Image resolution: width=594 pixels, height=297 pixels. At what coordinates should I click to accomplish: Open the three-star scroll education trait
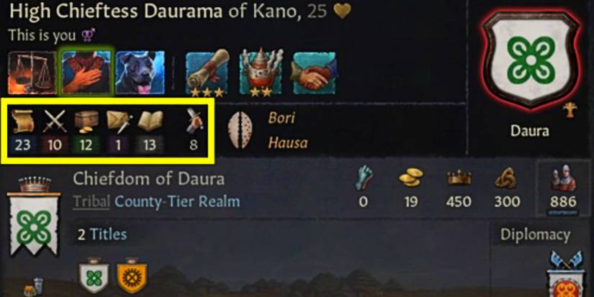tap(207, 72)
